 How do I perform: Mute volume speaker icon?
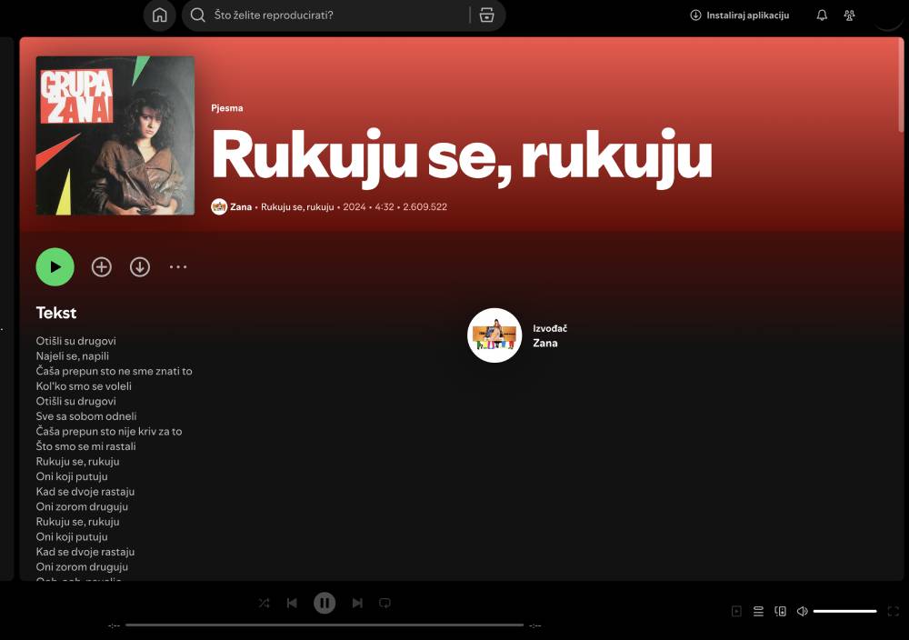click(803, 611)
